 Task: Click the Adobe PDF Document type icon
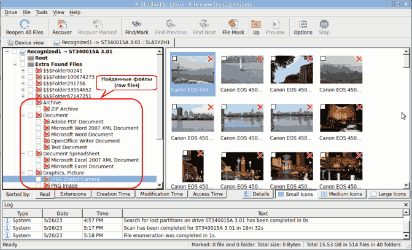coord(47,122)
